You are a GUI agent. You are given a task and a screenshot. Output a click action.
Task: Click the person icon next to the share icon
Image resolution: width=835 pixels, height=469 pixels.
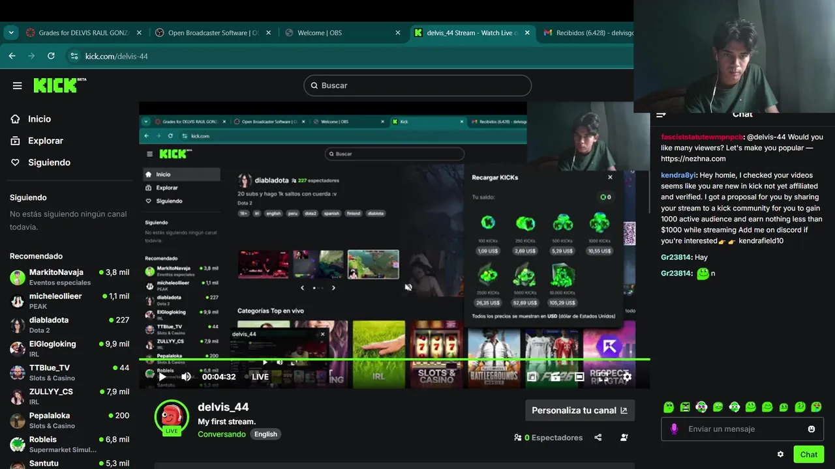point(624,438)
